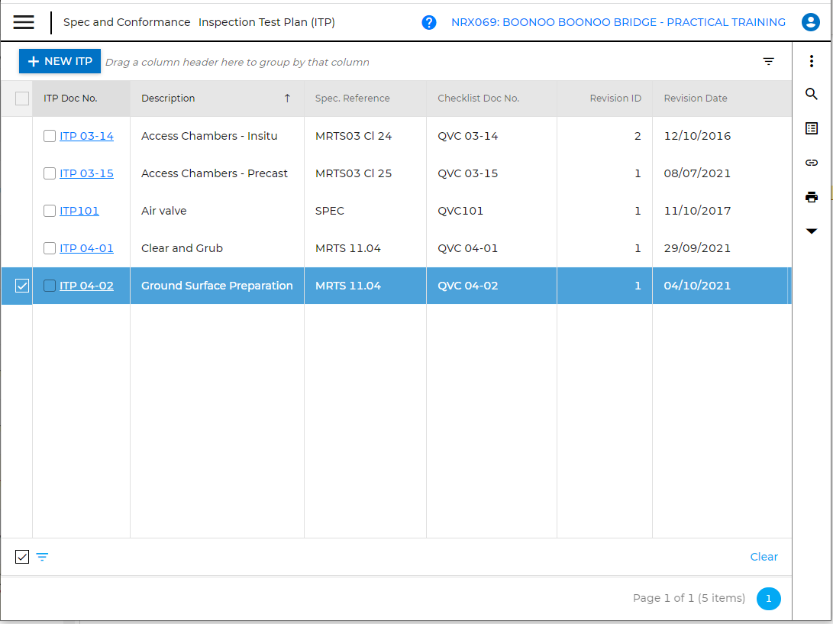Screen dimensions: 833x624
Task: Click the Spec and Conformance breadcrumb
Action: point(127,22)
